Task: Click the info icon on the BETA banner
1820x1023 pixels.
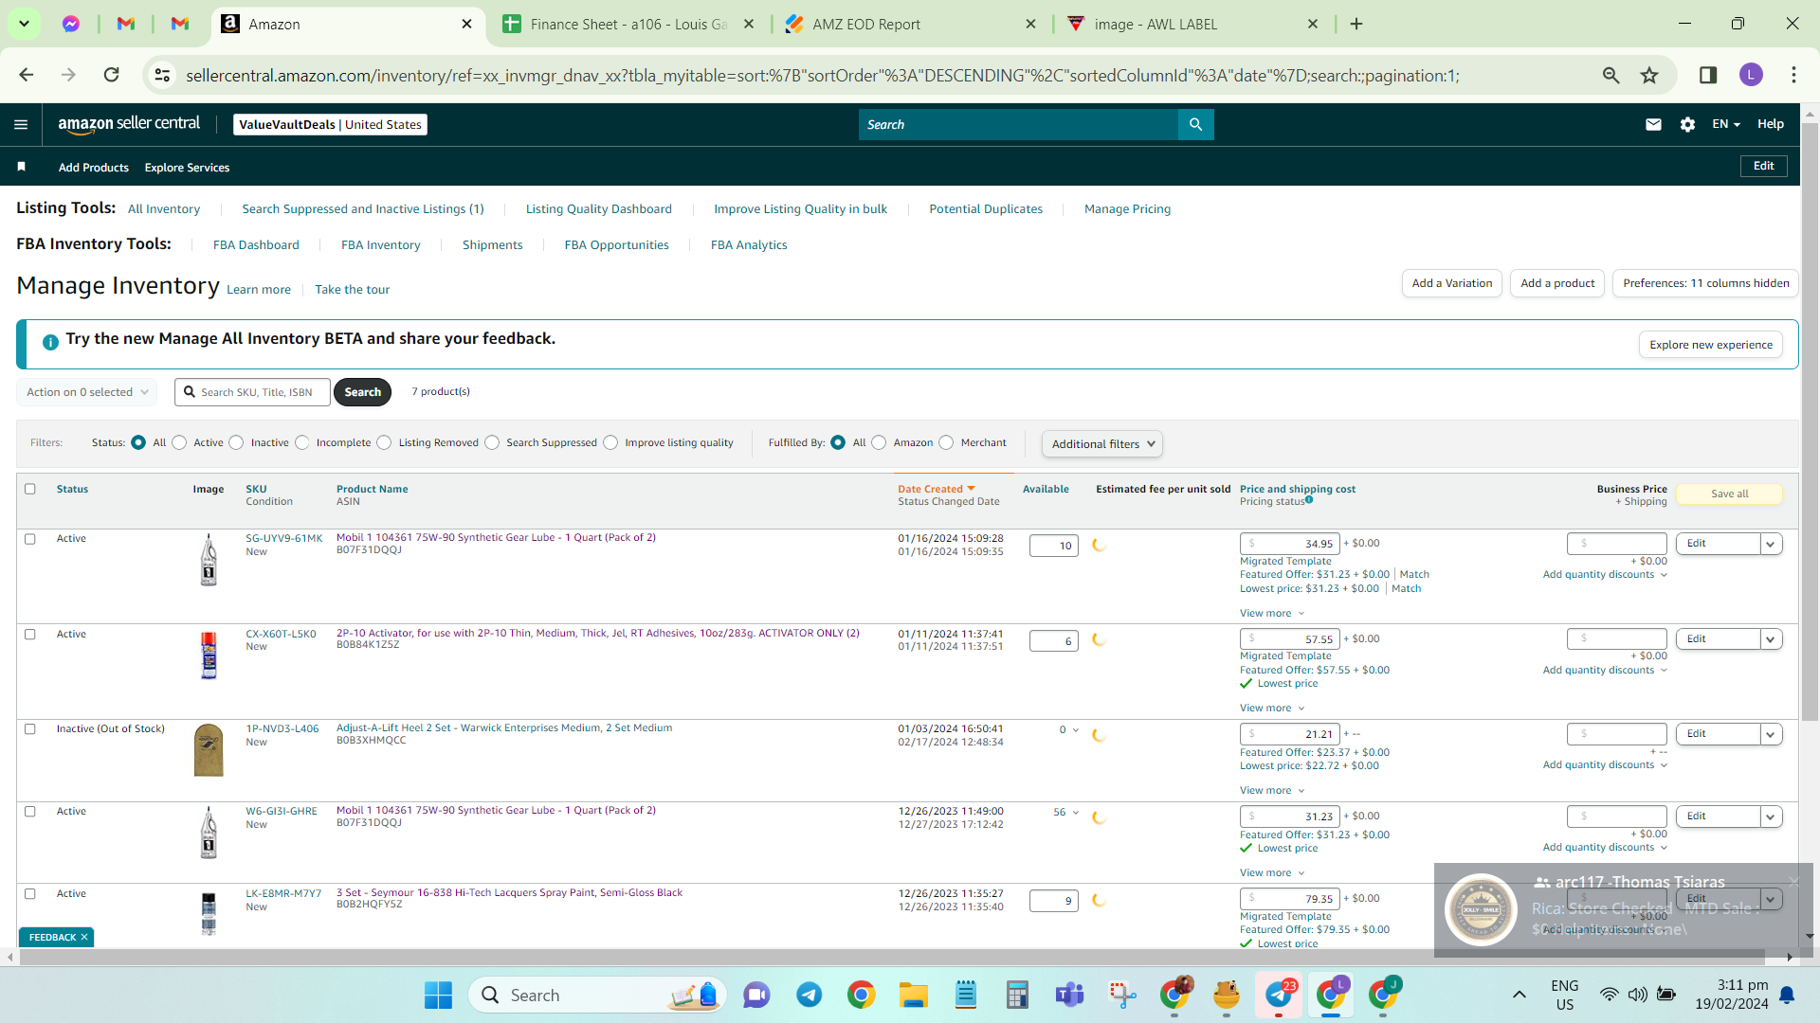Action: click(50, 342)
